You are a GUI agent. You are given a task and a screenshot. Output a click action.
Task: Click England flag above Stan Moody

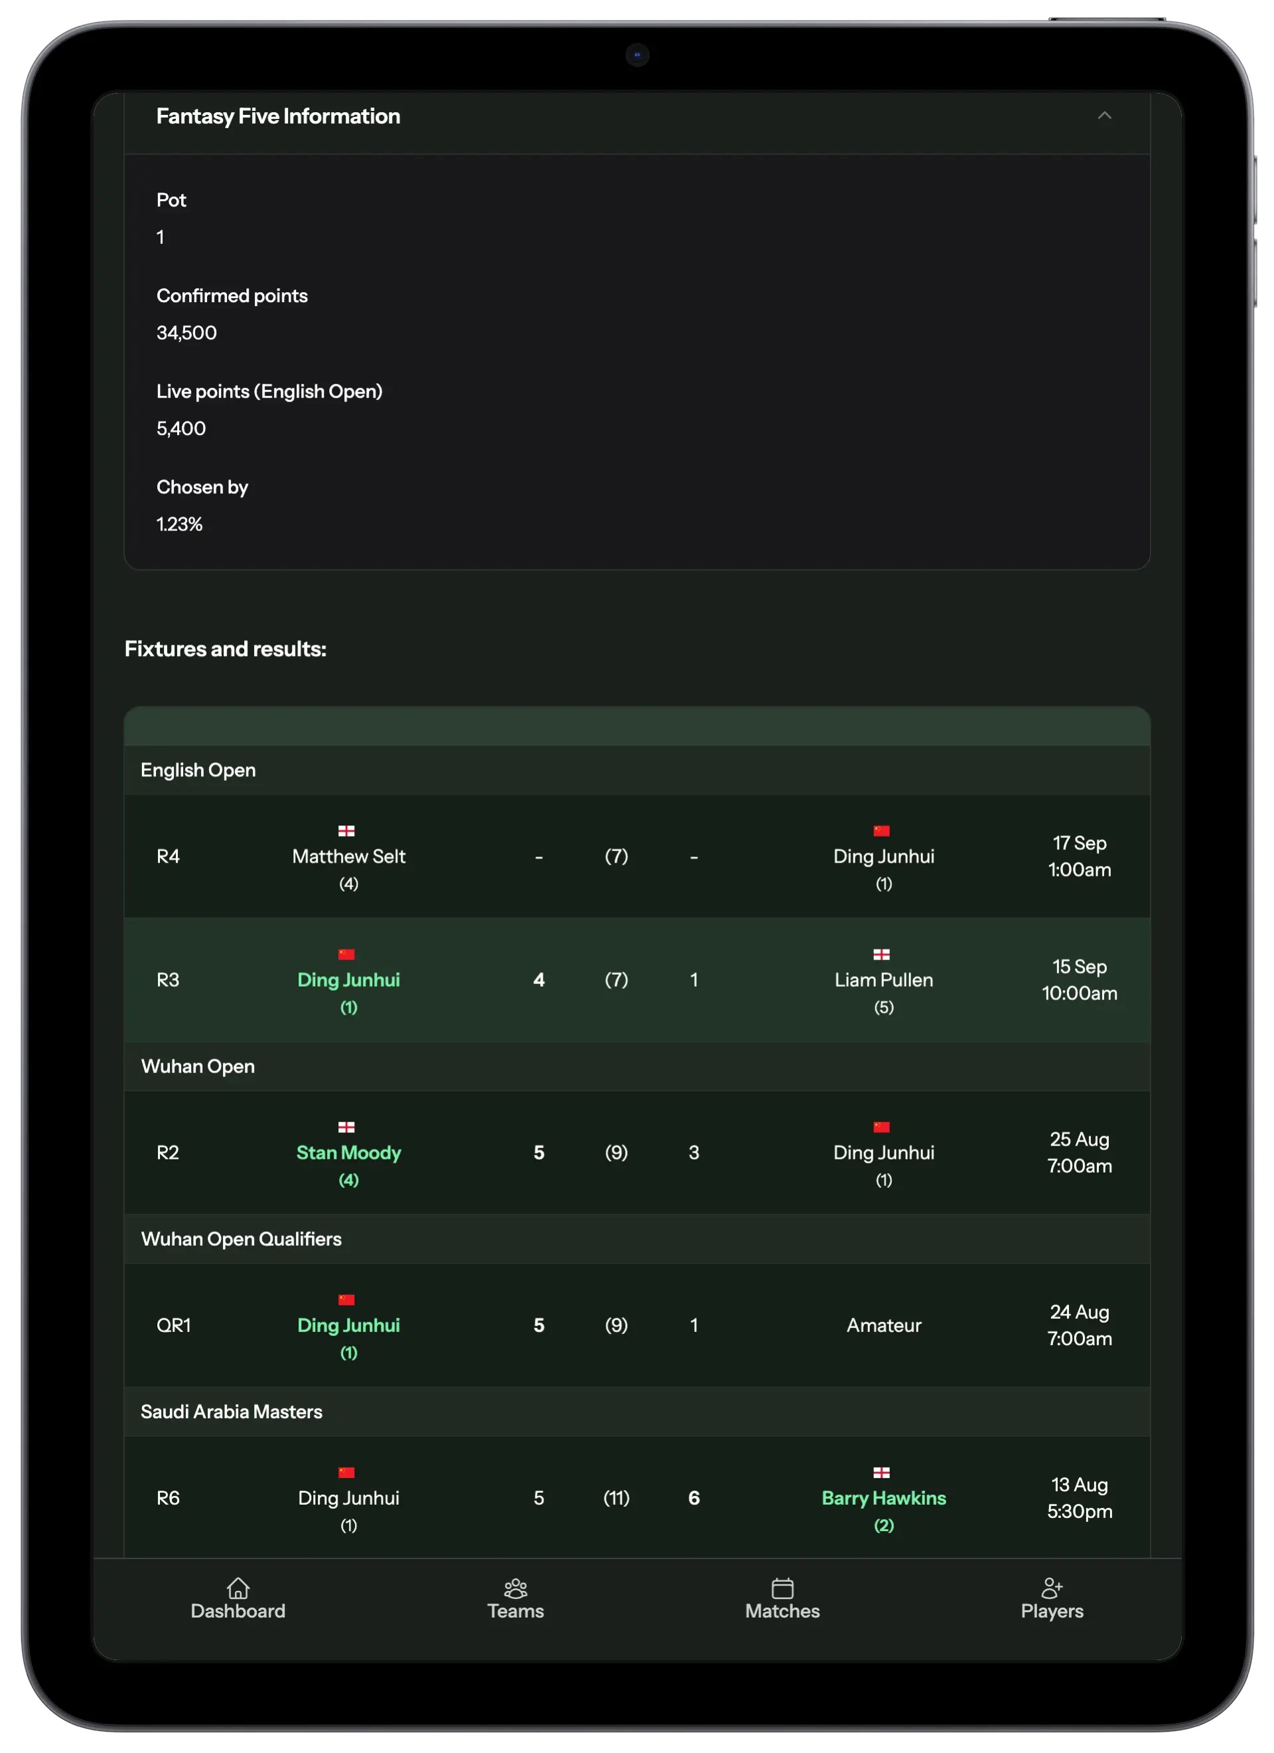[347, 1127]
